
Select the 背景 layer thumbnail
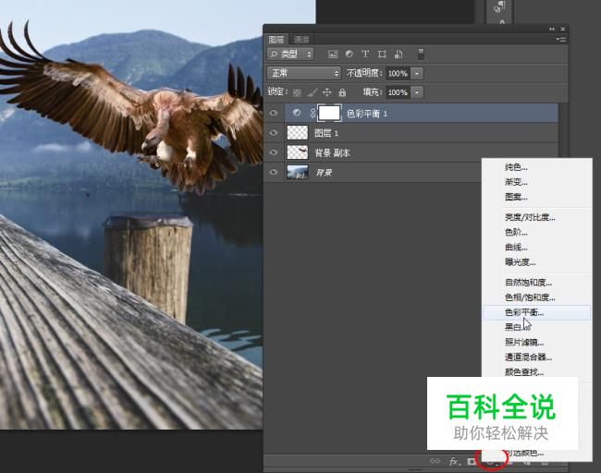[x=298, y=172]
